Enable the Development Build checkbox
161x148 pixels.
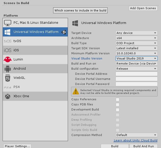(118, 109)
